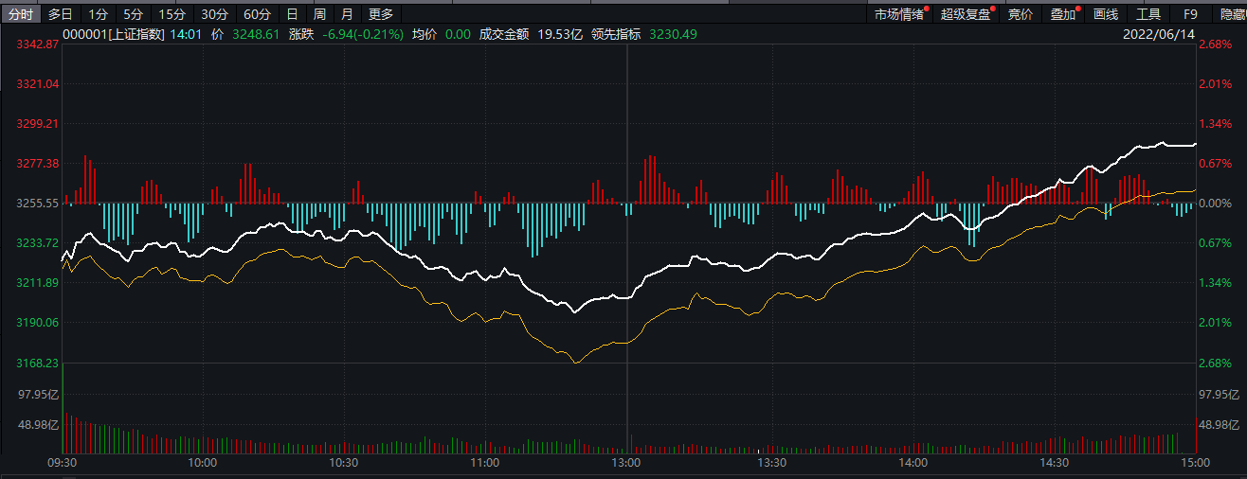
Task: Click the 3321.04 price axis label
Action: pyautogui.click(x=38, y=84)
